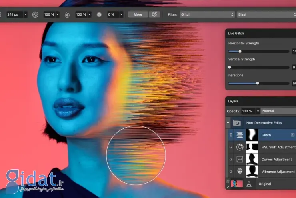The width and height of the screenshot is (296, 198).
Task: Open the Filter dropdown showing Glitch
Action: tap(207, 14)
